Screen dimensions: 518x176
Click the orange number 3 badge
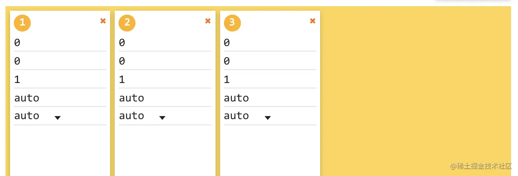232,23
